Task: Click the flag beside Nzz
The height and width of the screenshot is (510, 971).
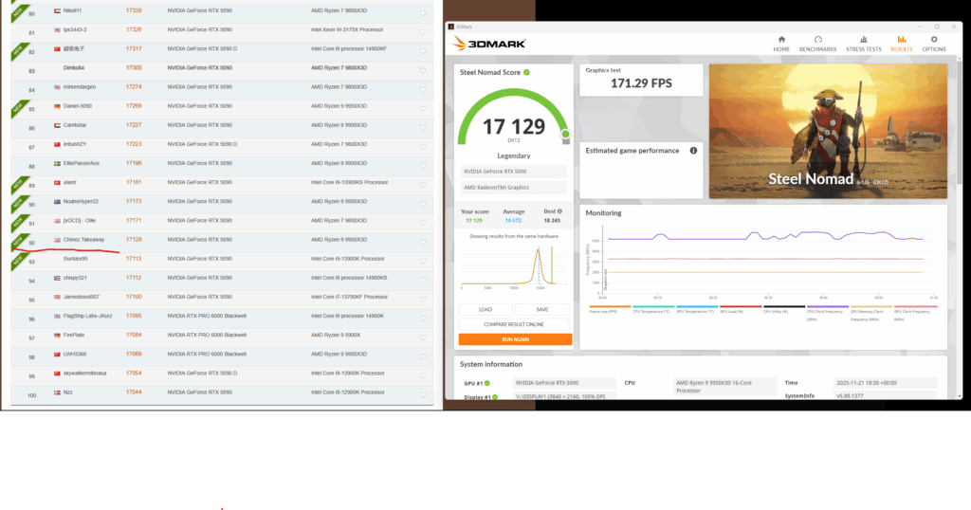Action: 57,392
